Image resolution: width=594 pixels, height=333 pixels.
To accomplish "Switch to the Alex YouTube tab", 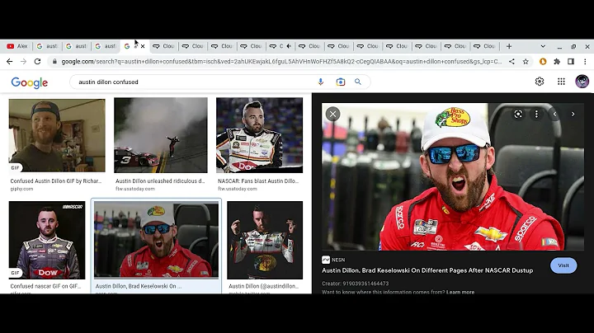I will point(17,46).
